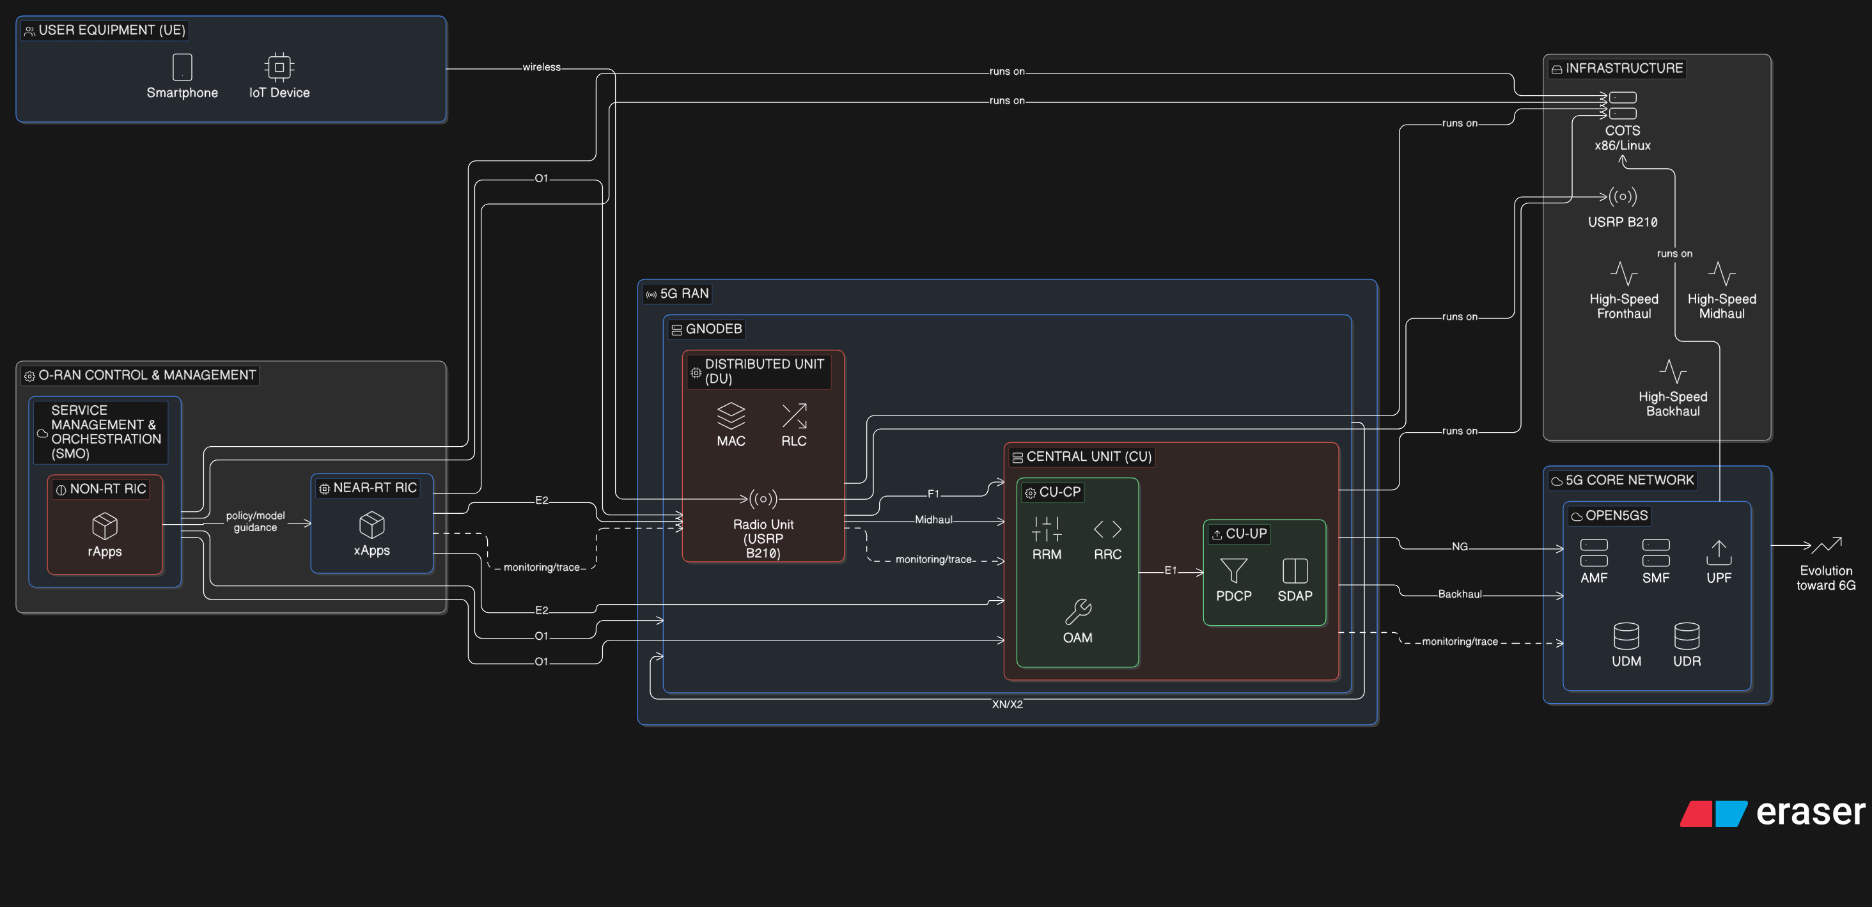Click the Radio Unit antenna icon in DU

tap(763, 499)
